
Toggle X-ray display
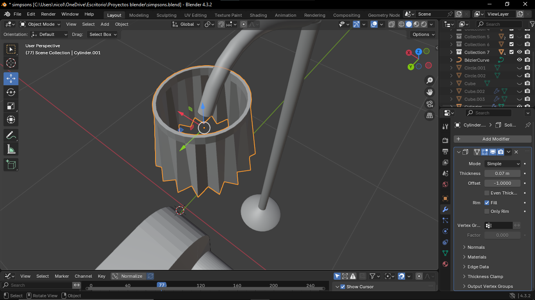pyautogui.click(x=392, y=24)
